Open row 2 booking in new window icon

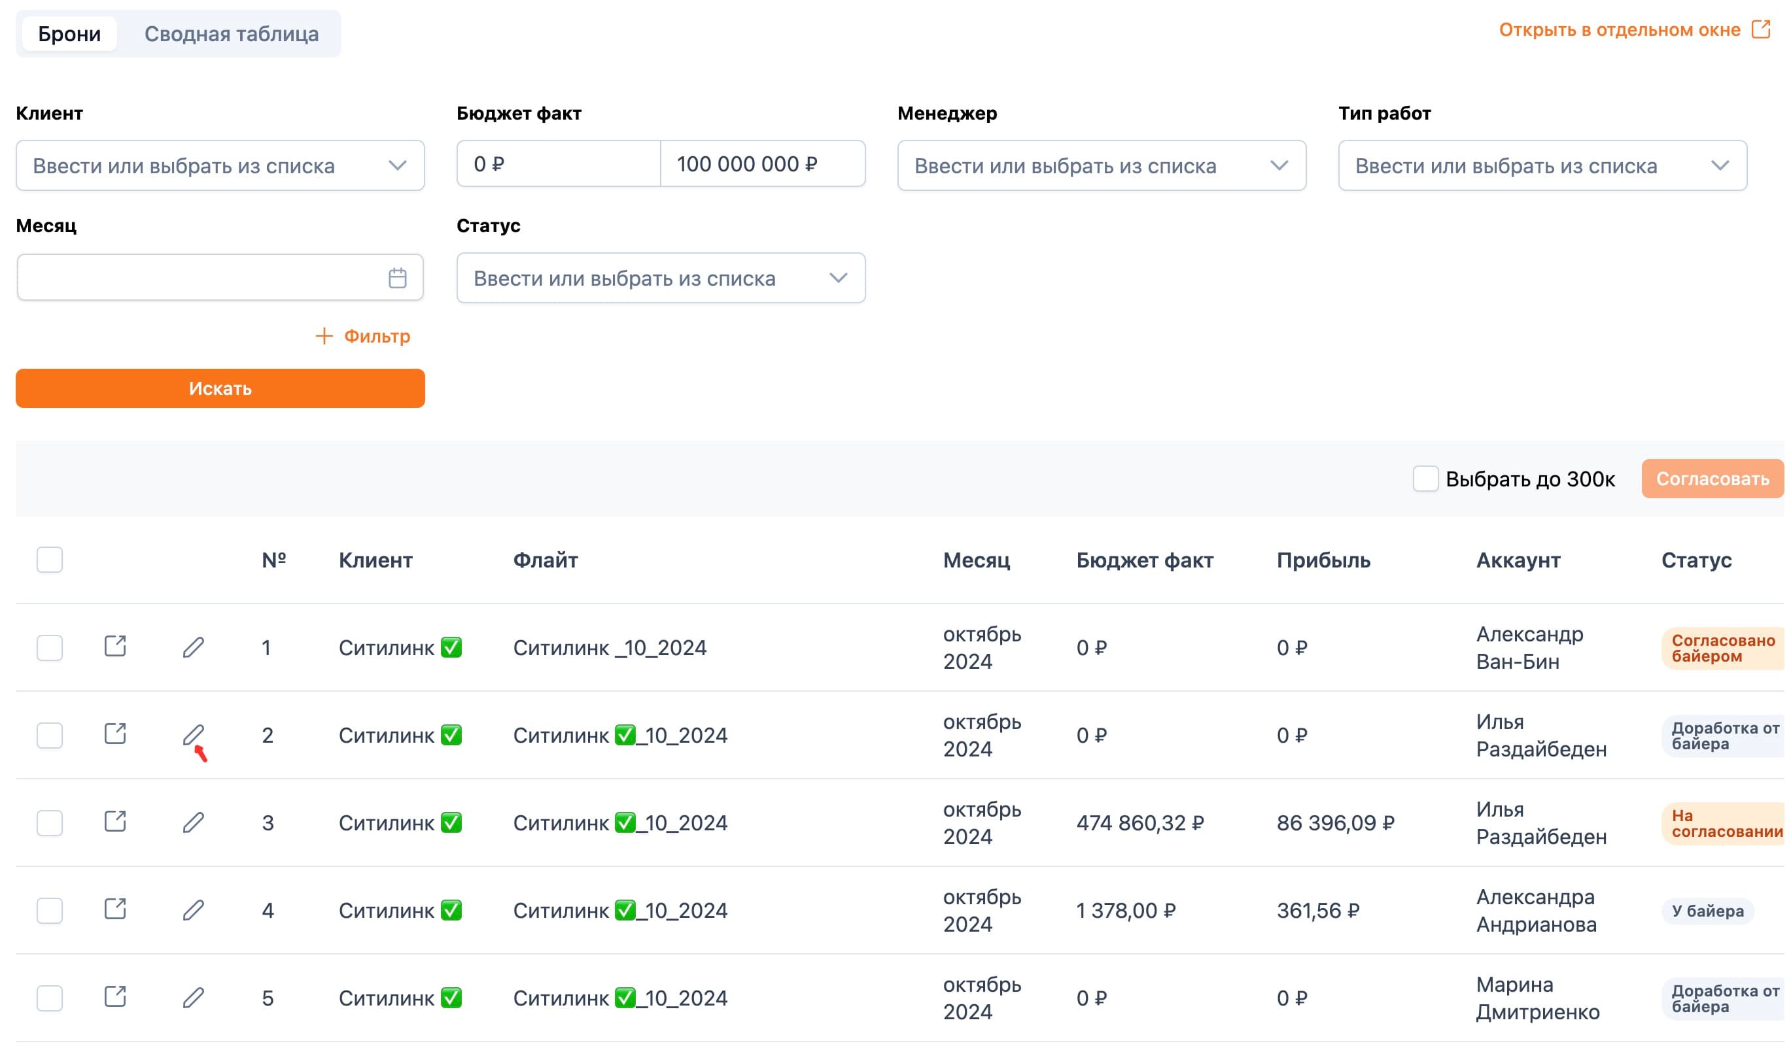pos(115,734)
